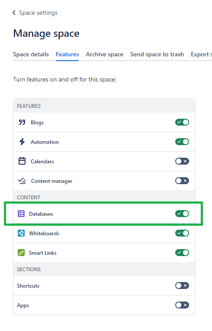Image resolution: width=212 pixels, height=331 pixels.
Task: Enable the Calendars toggle
Action: [x=182, y=161]
